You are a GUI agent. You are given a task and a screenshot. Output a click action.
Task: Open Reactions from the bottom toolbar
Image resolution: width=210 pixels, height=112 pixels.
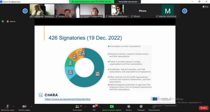point(141,107)
